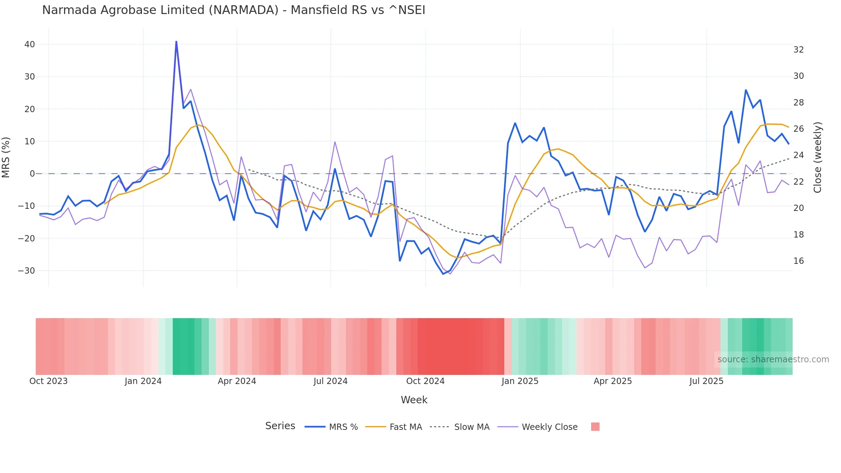Click the 'Close (weekly)' axis title

point(818,157)
